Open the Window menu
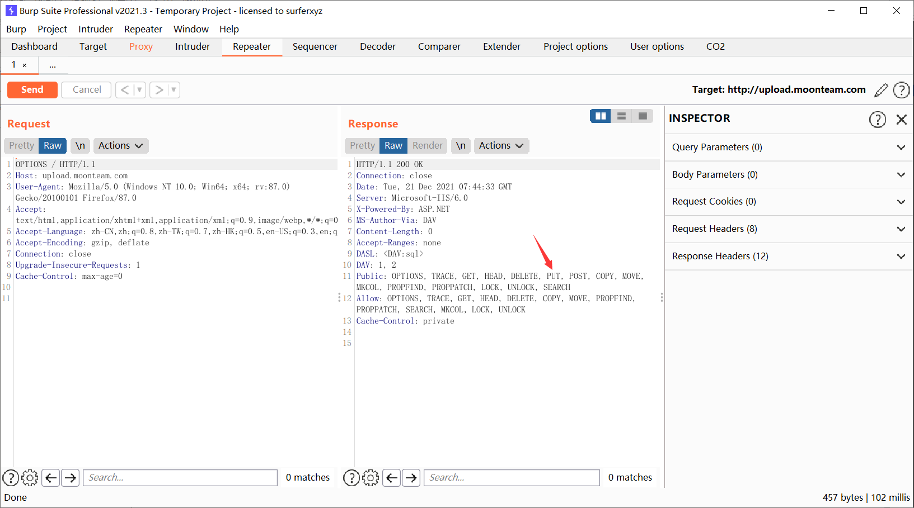This screenshot has height=508, width=914. (x=191, y=29)
